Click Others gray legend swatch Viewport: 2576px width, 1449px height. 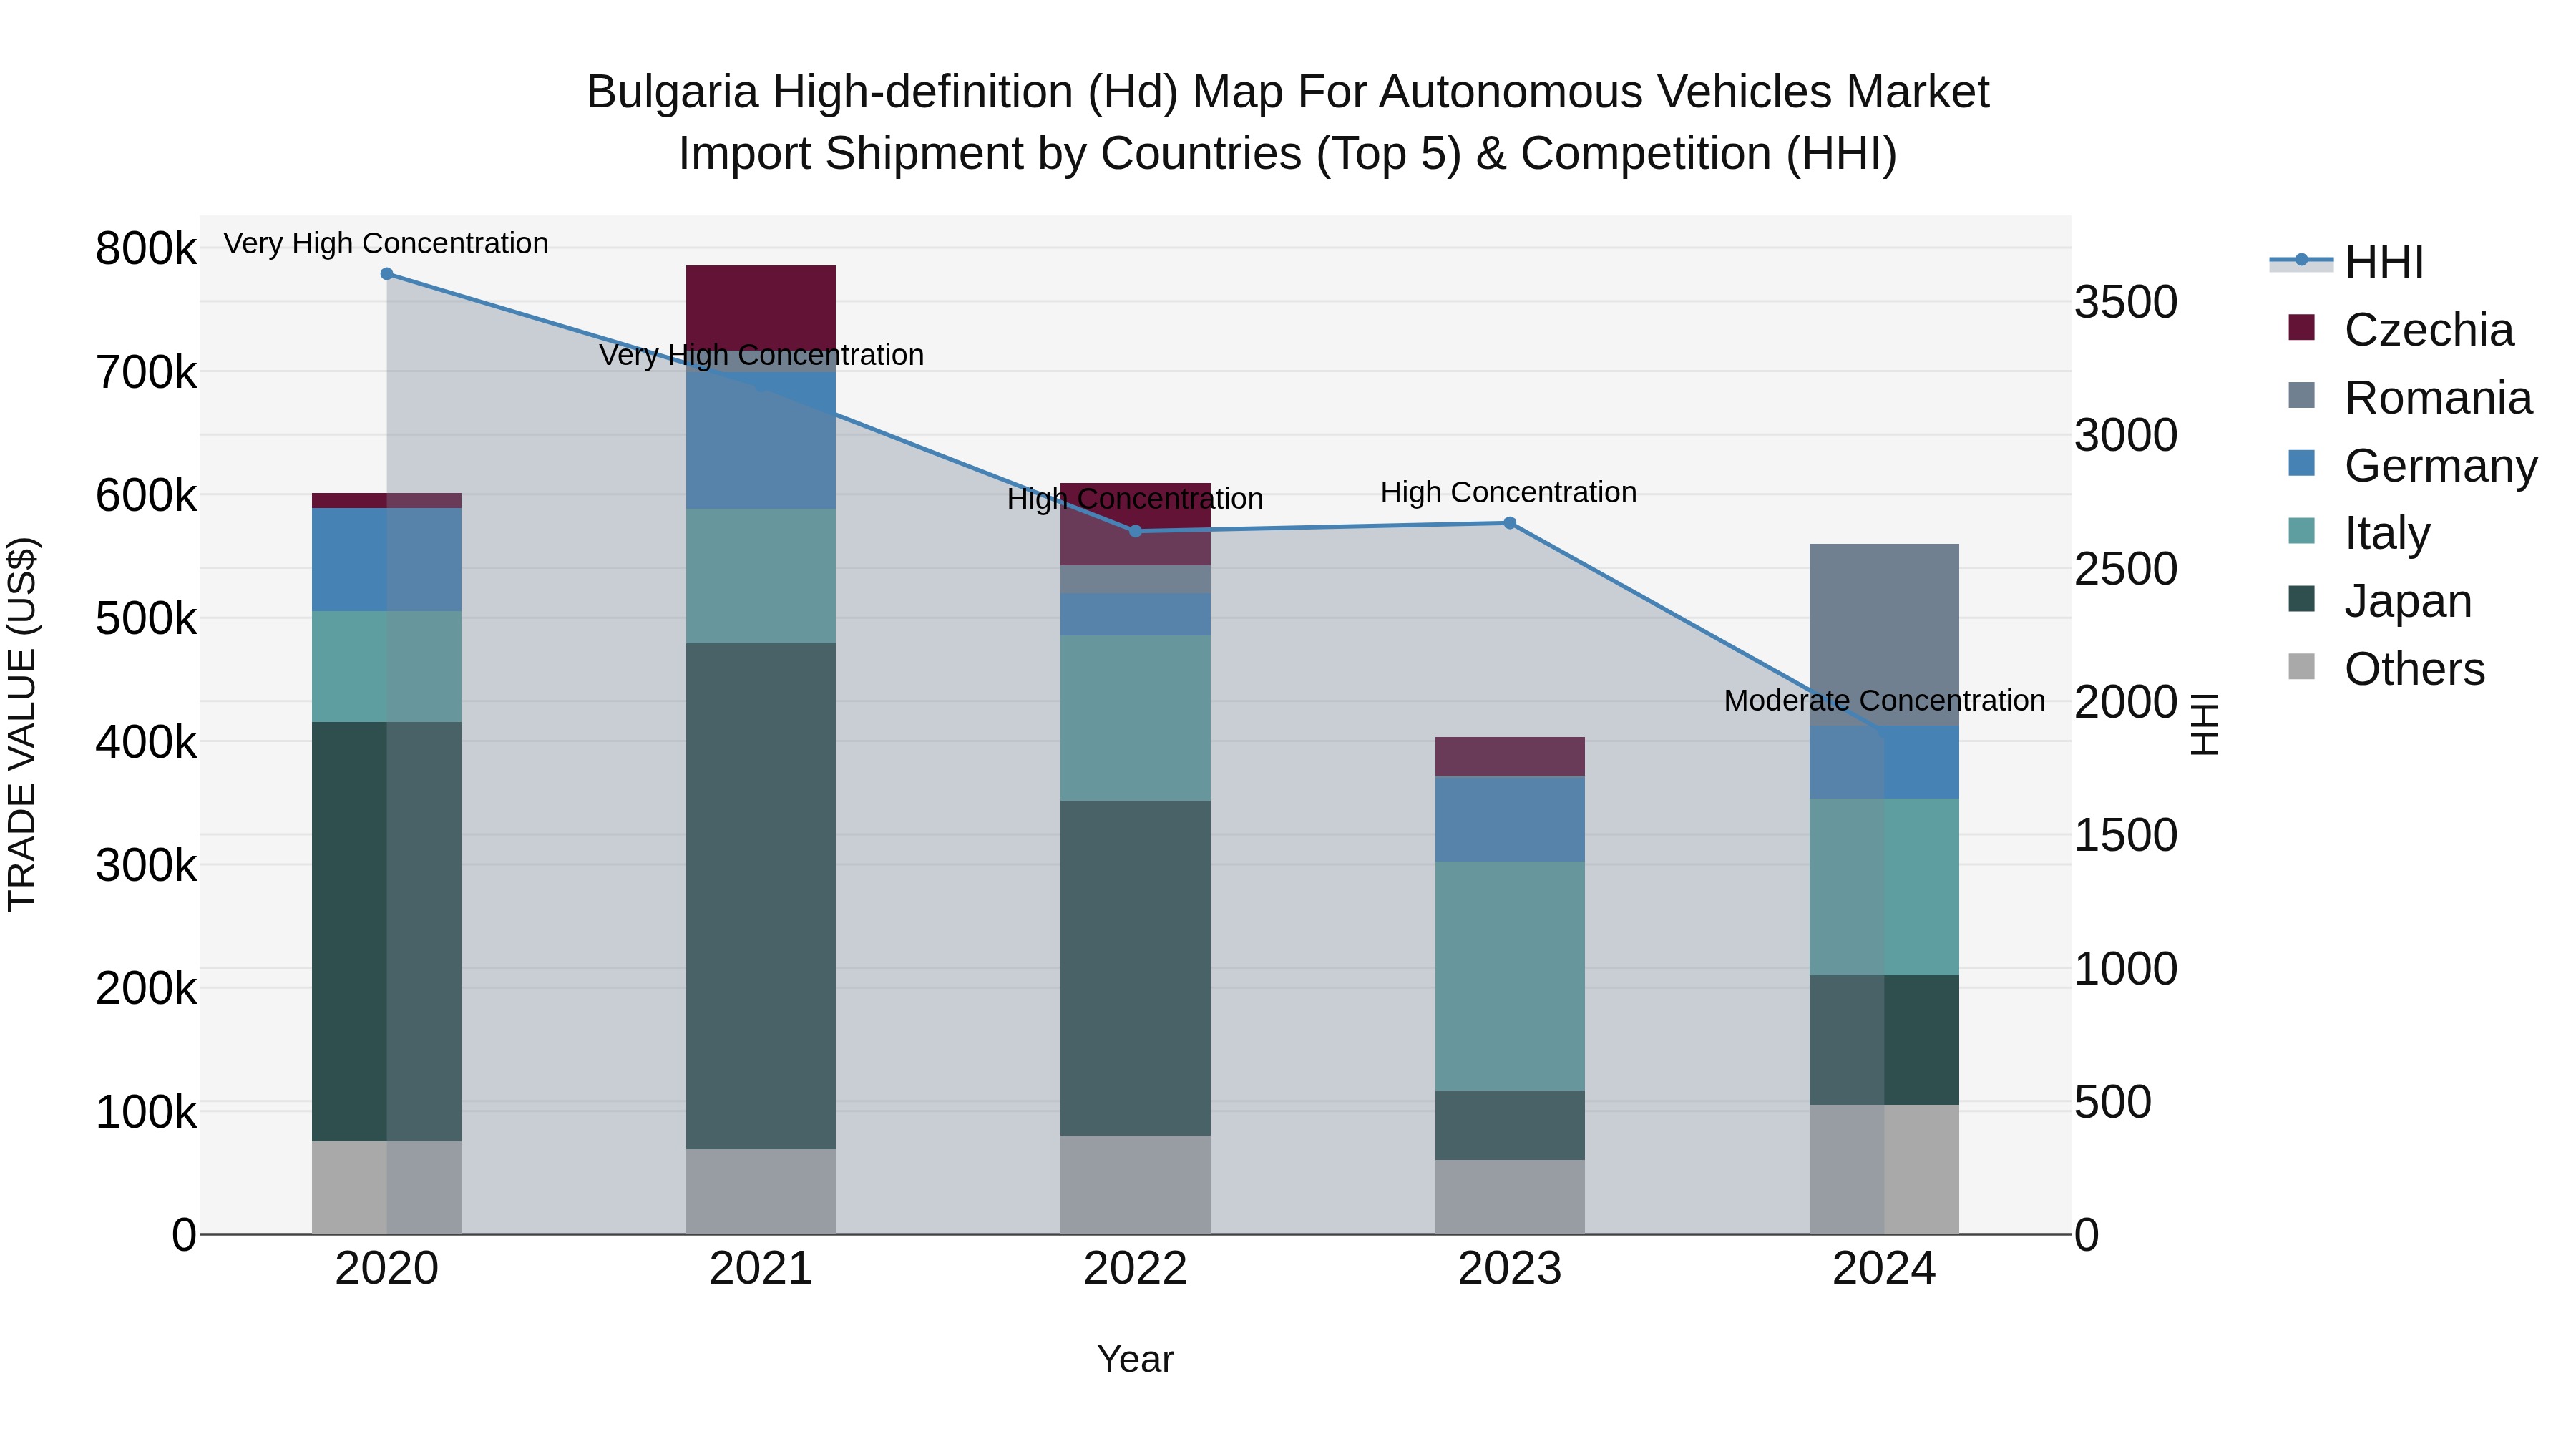(x=2301, y=666)
